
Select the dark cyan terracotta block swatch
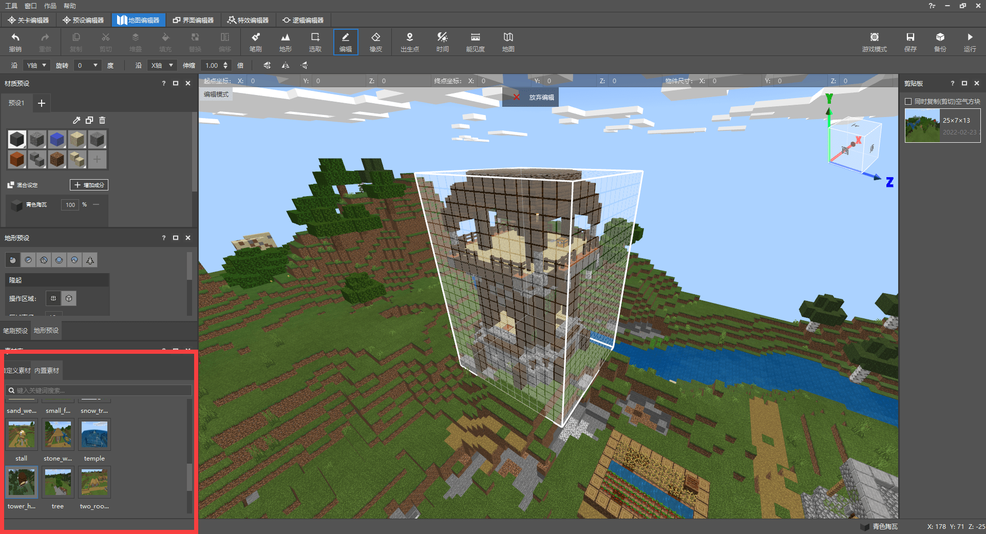click(x=17, y=139)
